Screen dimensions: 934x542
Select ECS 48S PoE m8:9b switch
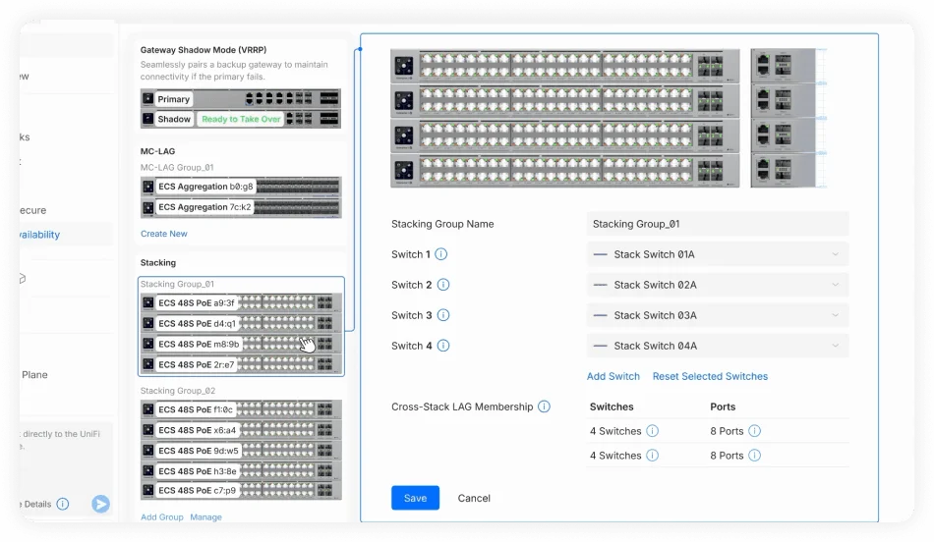(241, 344)
